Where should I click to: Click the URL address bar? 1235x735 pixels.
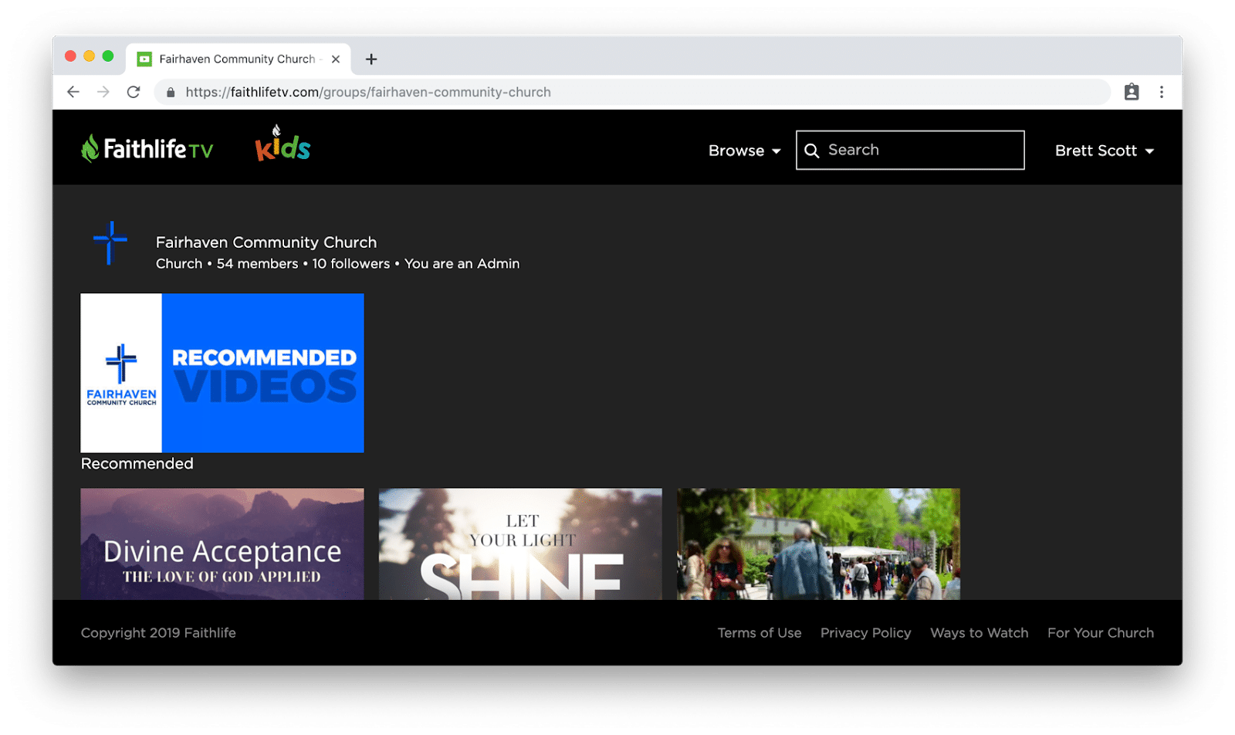(633, 92)
